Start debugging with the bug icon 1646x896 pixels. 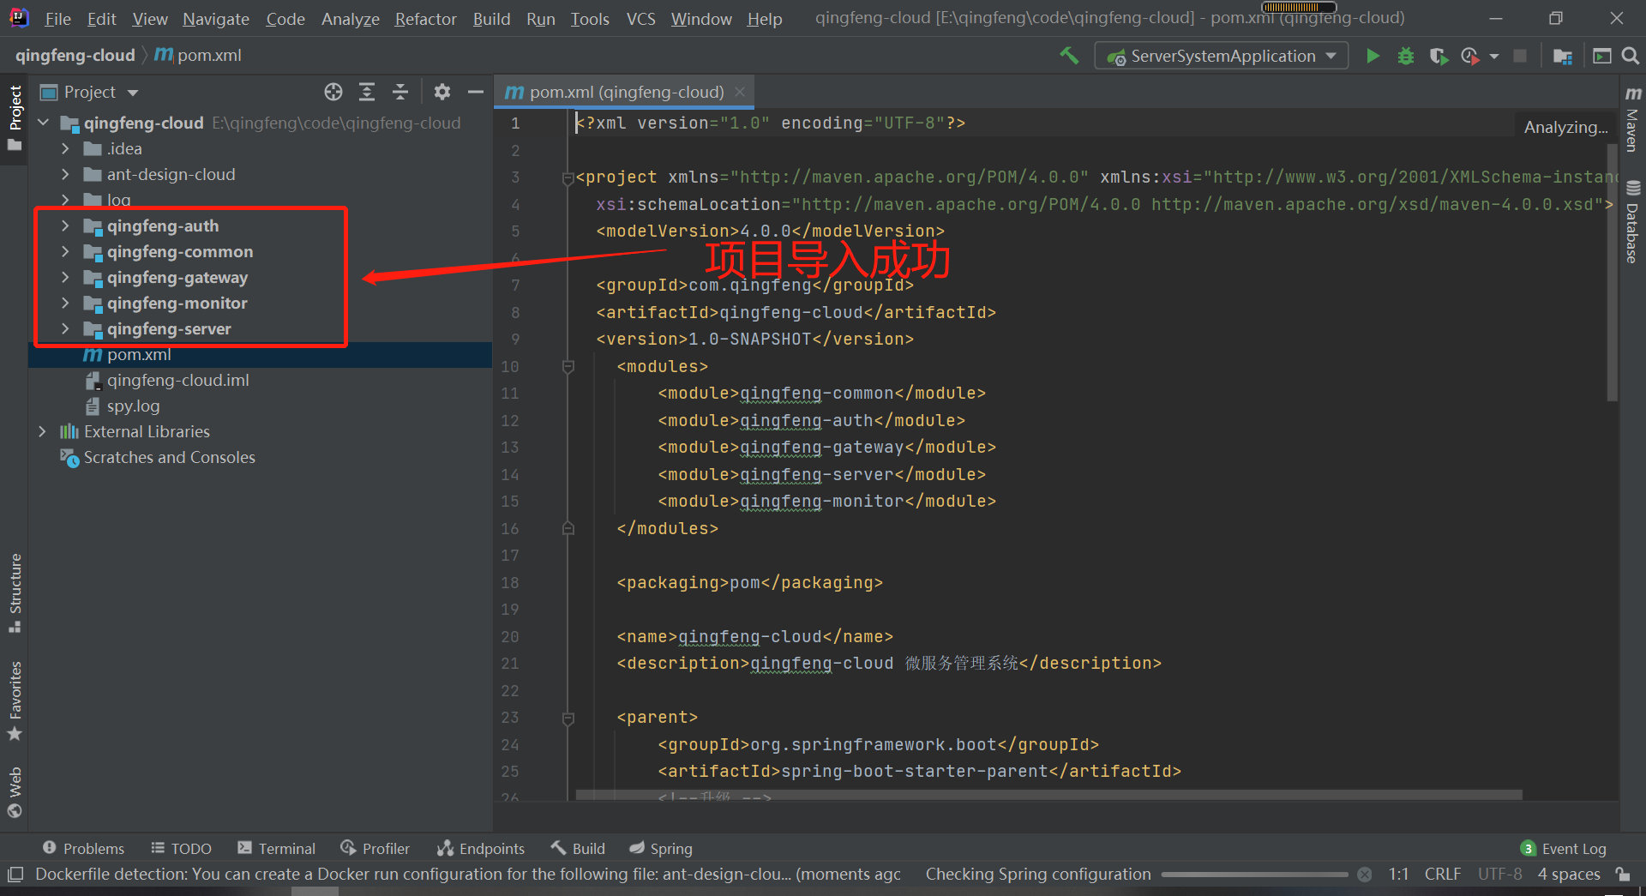(x=1406, y=56)
